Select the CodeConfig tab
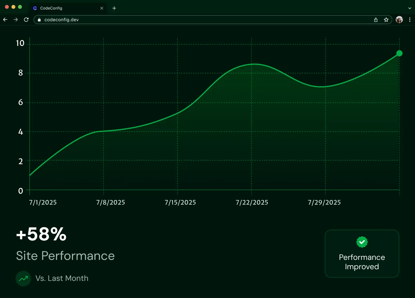 point(62,8)
